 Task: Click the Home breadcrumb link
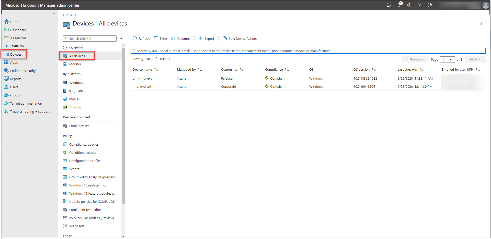68,15
